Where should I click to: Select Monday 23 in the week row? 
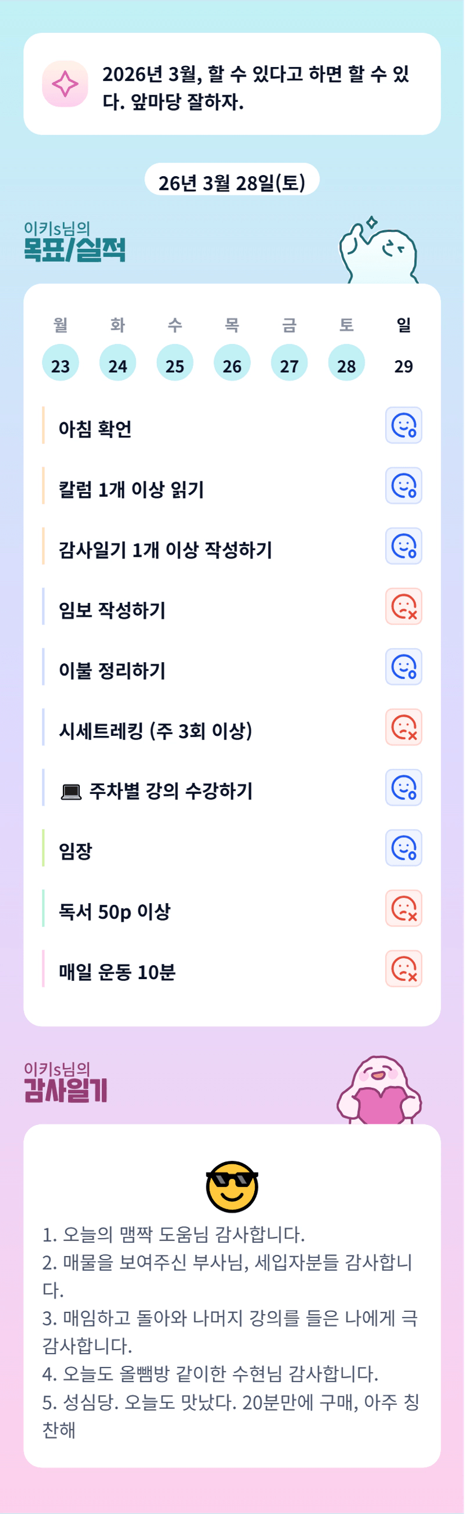pyautogui.click(x=61, y=363)
